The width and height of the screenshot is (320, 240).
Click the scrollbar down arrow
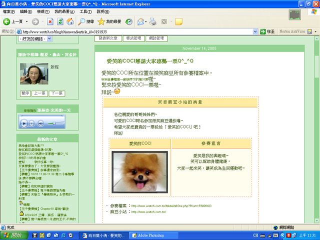pyautogui.click(x=316, y=220)
